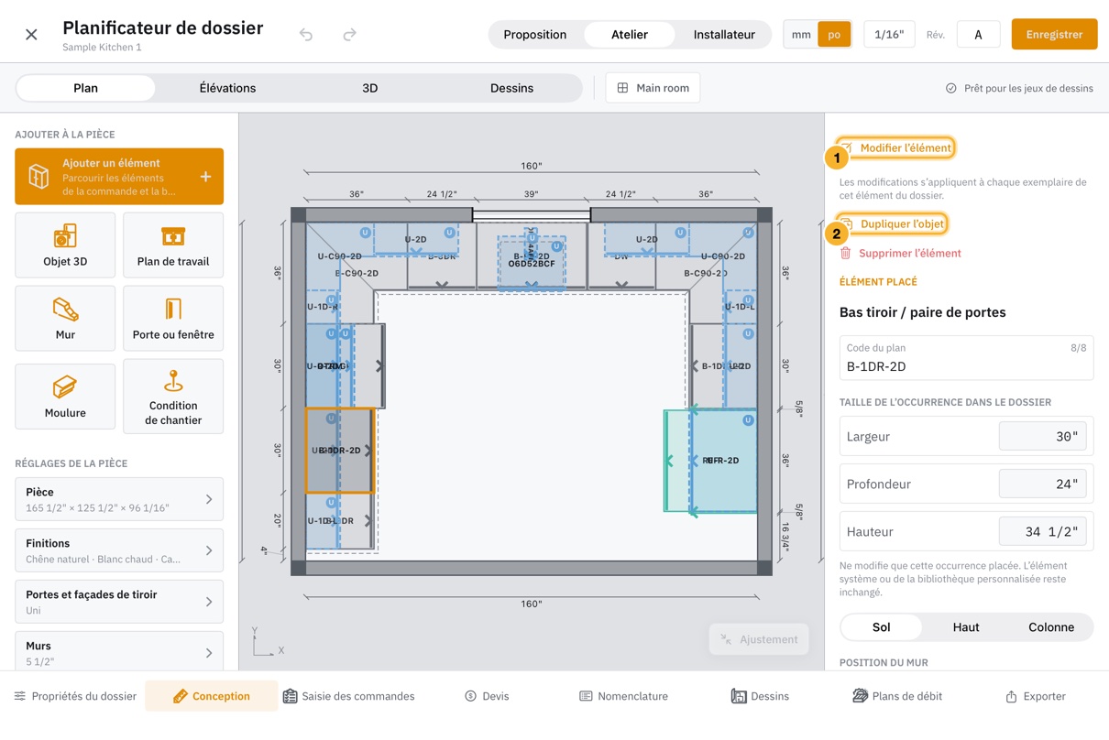Add a Moulure
This screenshot has width=1109, height=740.
(x=65, y=396)
